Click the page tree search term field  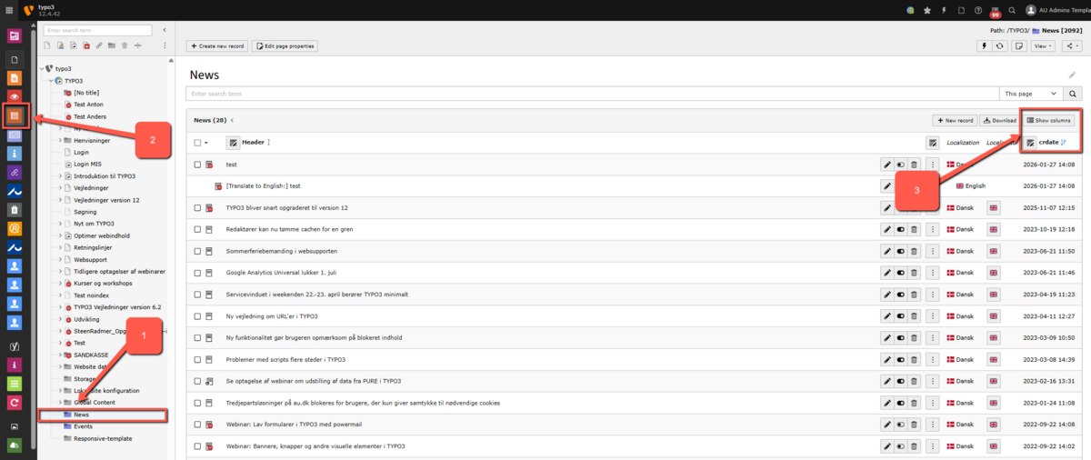tap(99, 30)
